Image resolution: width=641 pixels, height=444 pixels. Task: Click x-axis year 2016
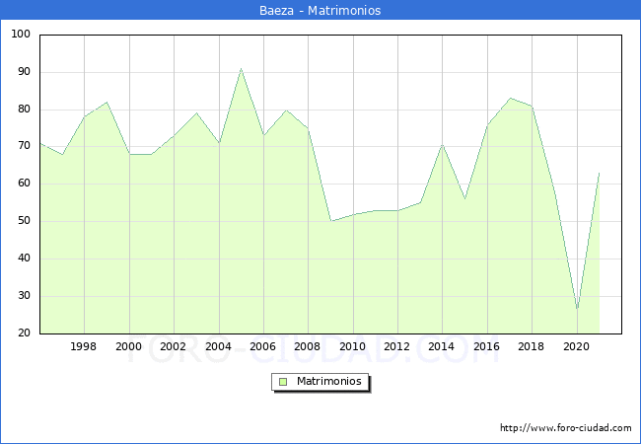[486, 346]
